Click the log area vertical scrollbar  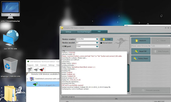click(128, 73)
